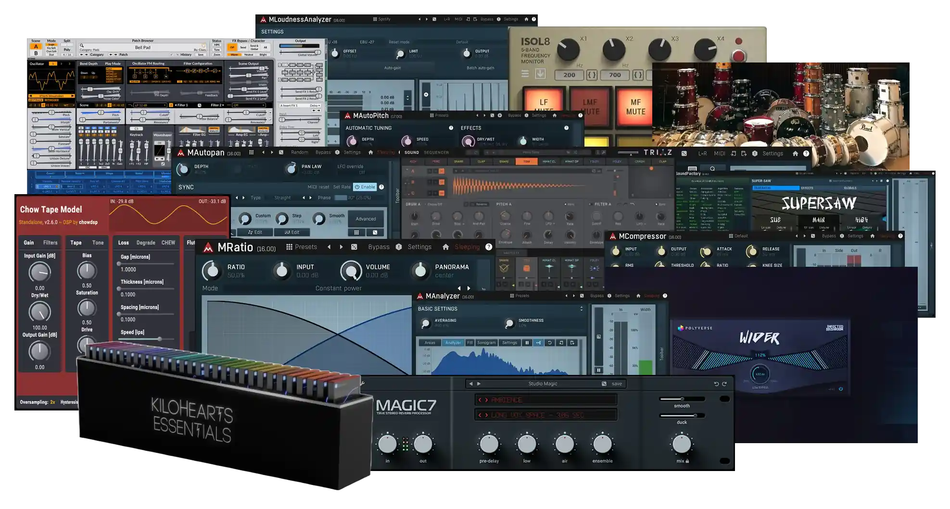The image size is (950, 509).
Task: Select next Magic7 preset with right arrow
Action: pyautogui.click(x=479, y=384)
